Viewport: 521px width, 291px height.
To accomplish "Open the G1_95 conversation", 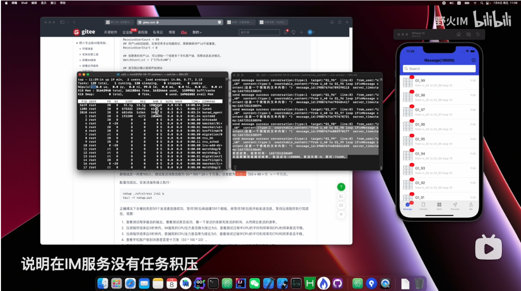I will [439, 141].
